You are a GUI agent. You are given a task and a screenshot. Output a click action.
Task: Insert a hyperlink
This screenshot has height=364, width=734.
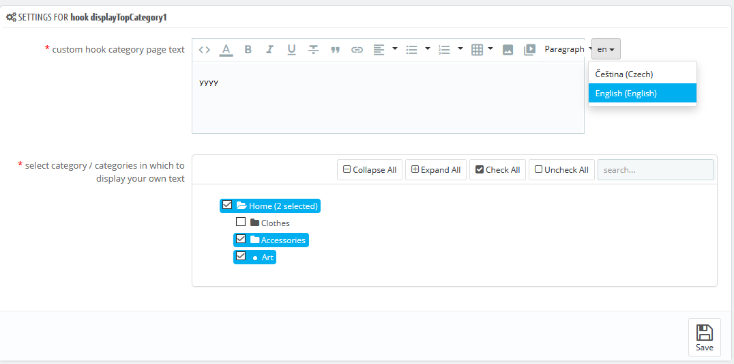(x=357, y=50)
